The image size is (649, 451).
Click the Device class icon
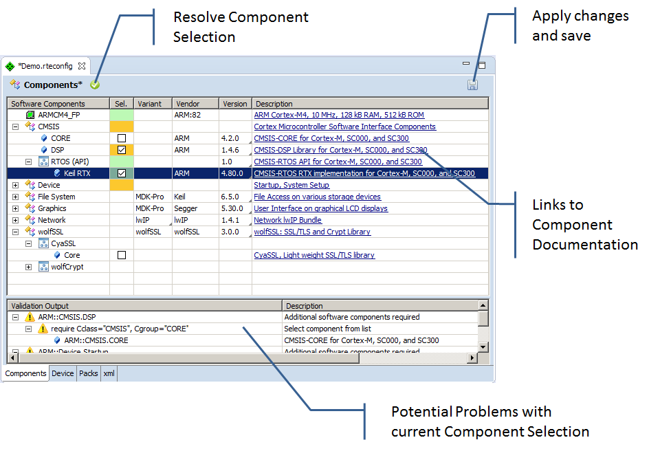coord(30,185)
